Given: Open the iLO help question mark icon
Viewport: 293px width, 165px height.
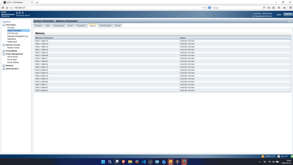Looking at the screenshot, I should (x=290, y=21).
